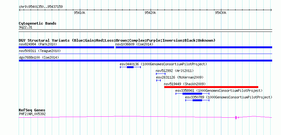Click the esv3440136 variant glyph
This screenshot has width=281, height=135.
pos(130,67)
